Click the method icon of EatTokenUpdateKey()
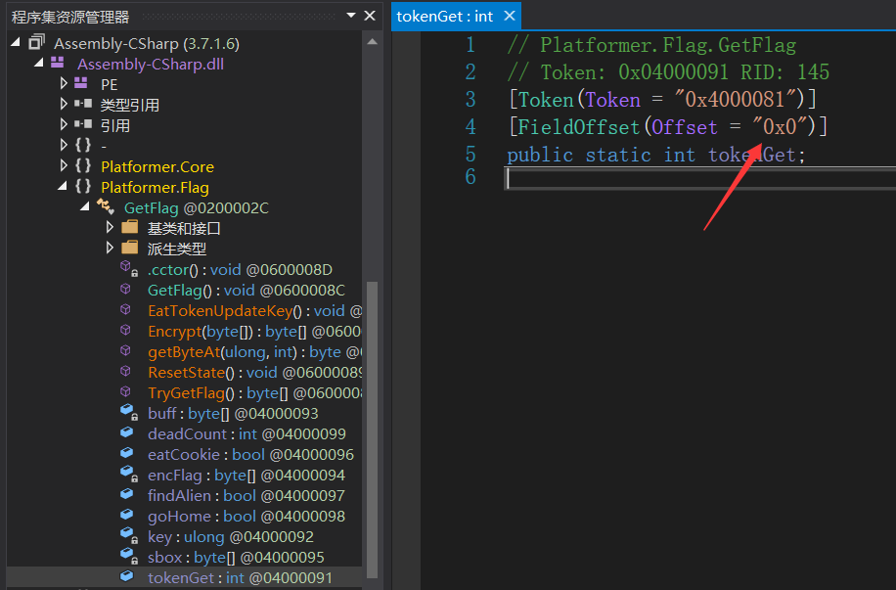Viewport: 896px width, 590px height. pos(126,310)
